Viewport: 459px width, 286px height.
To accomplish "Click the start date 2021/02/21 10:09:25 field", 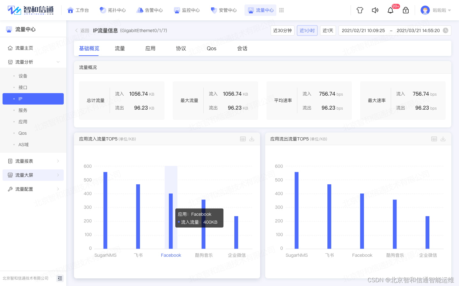I will [363, 31].
